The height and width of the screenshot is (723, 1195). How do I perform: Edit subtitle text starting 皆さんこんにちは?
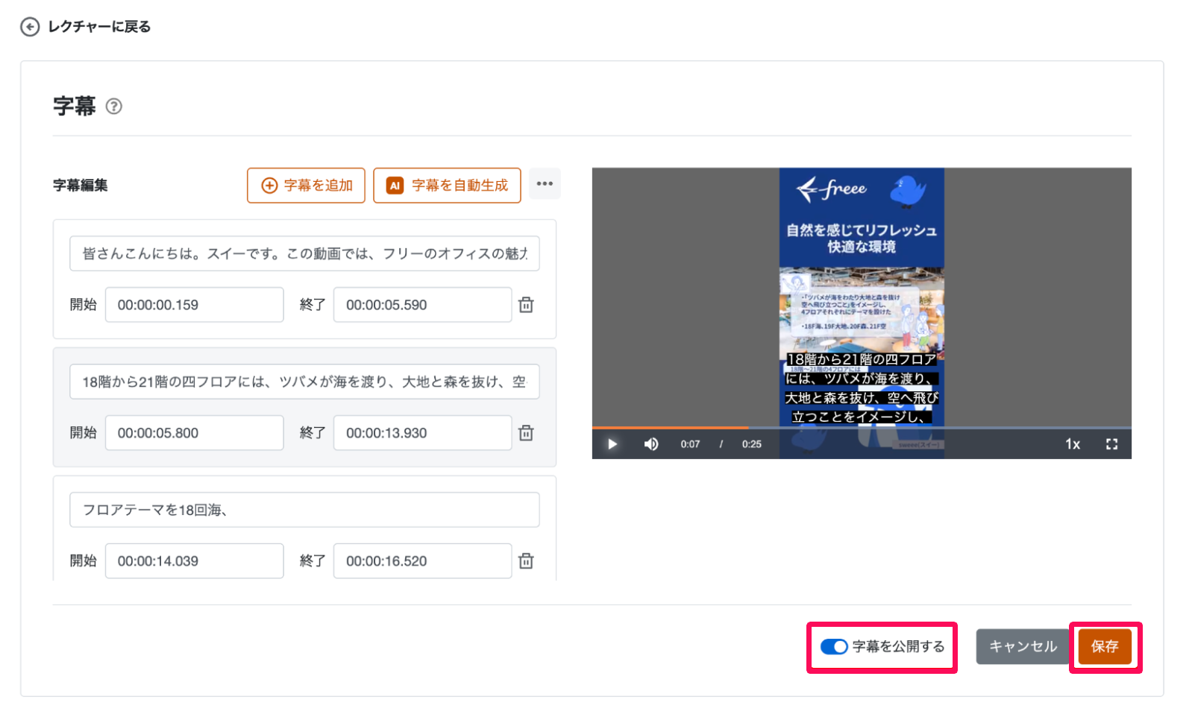[x=304, y=253]
